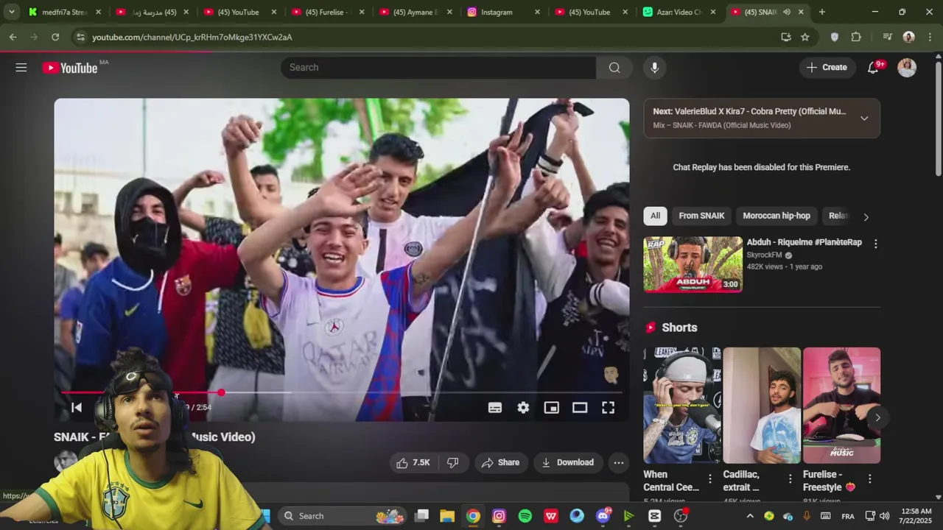This screenshot has width=943, height=530.
Task: Share the SNAIK video
Action: click(501, 462)
